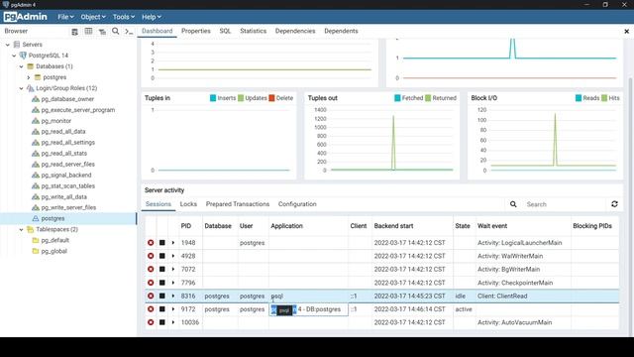Viewport: 634px width, 357px height.
Task: Select the pg_default tablespace
Action: [55, 240]
